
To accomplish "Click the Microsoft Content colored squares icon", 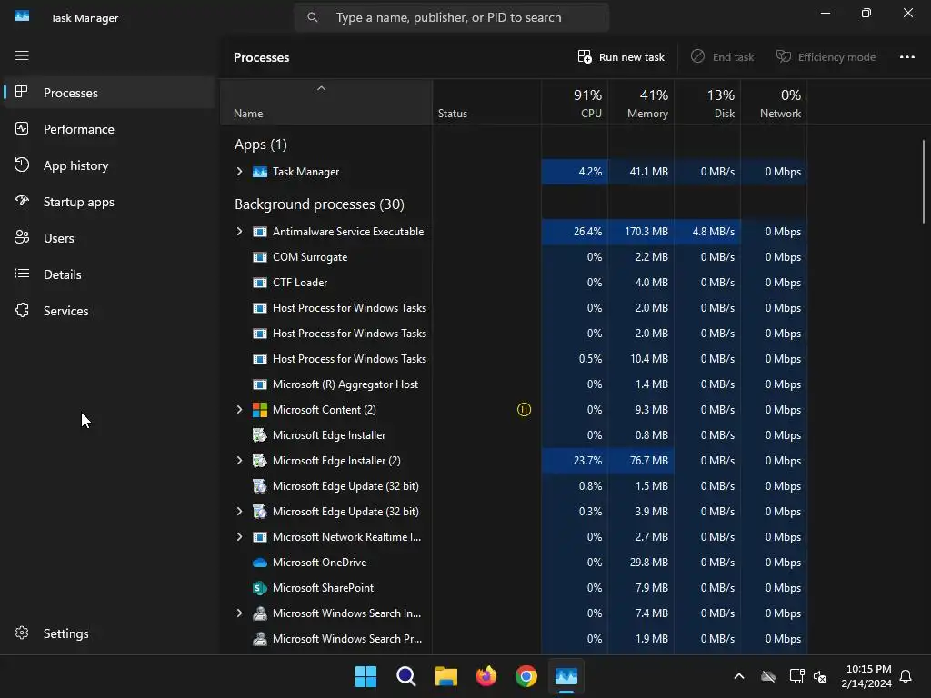I will (x=260, y=410).
